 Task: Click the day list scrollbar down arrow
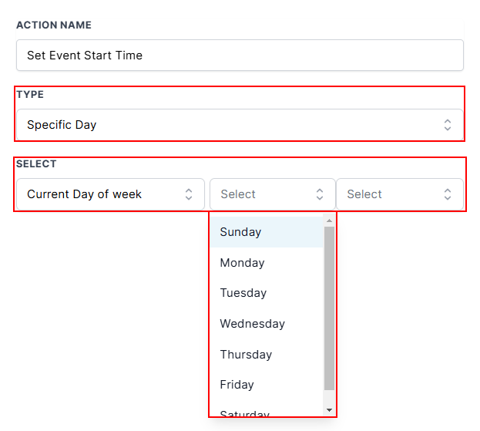pos(330,410)
